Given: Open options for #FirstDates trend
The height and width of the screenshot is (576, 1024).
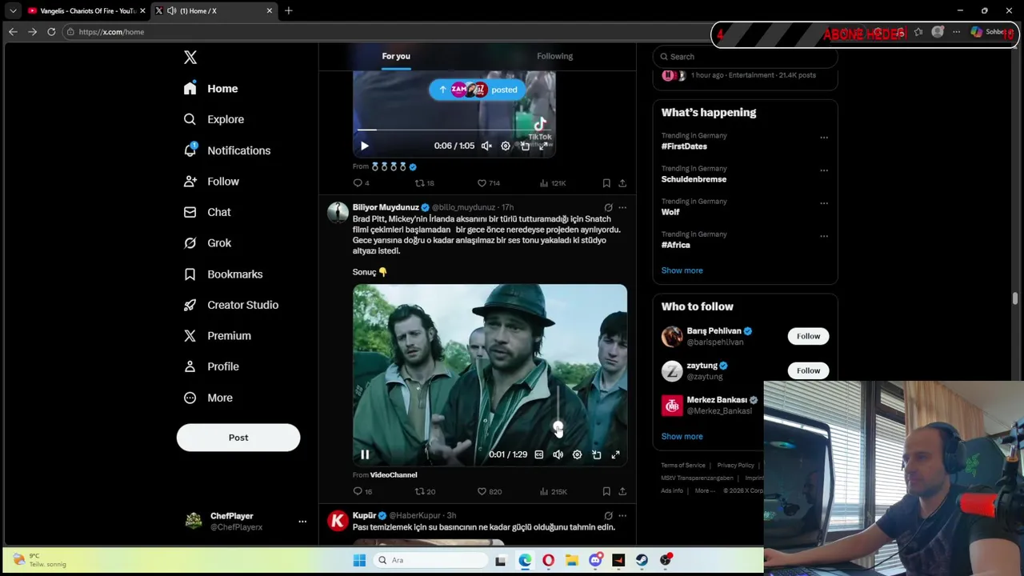Looking at the screenshot, I should click(824, 138).
